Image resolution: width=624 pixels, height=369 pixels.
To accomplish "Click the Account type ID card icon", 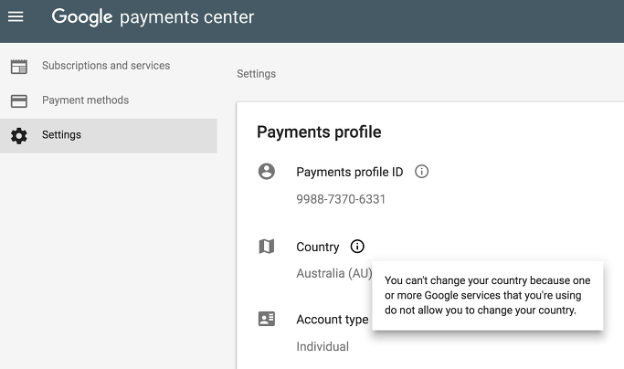I will (x=267, y=320).
